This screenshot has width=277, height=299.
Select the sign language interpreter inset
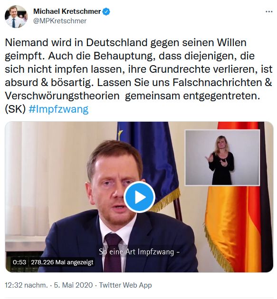(x=222, y=157)
